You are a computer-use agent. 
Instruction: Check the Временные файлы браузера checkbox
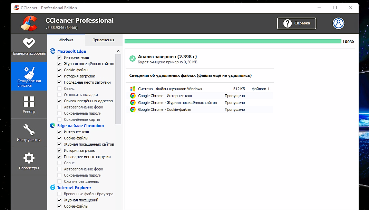click(59, 194)
